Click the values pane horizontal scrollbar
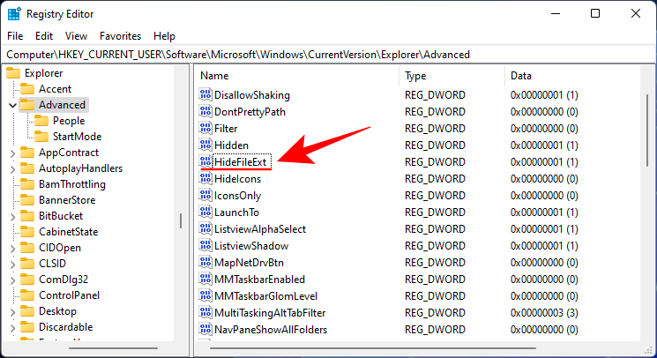 click(372, 348)
